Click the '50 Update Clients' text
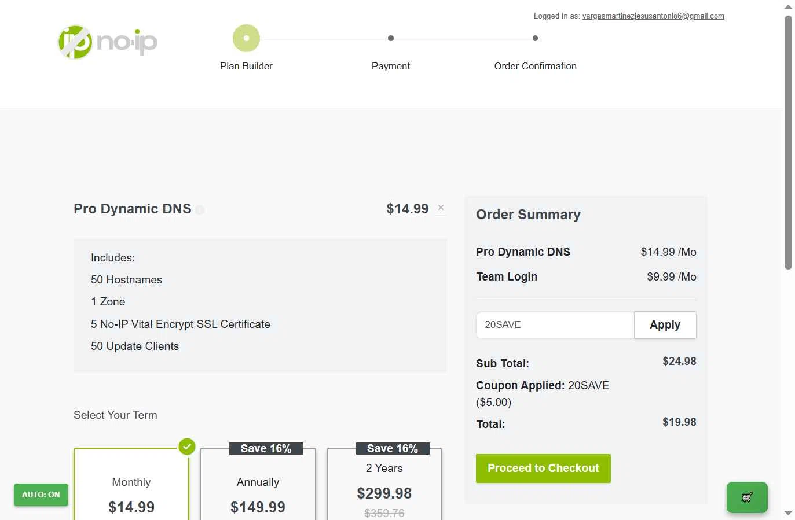Image resolution: width=795 pixels, height=520 pixels. pos(135,346)
